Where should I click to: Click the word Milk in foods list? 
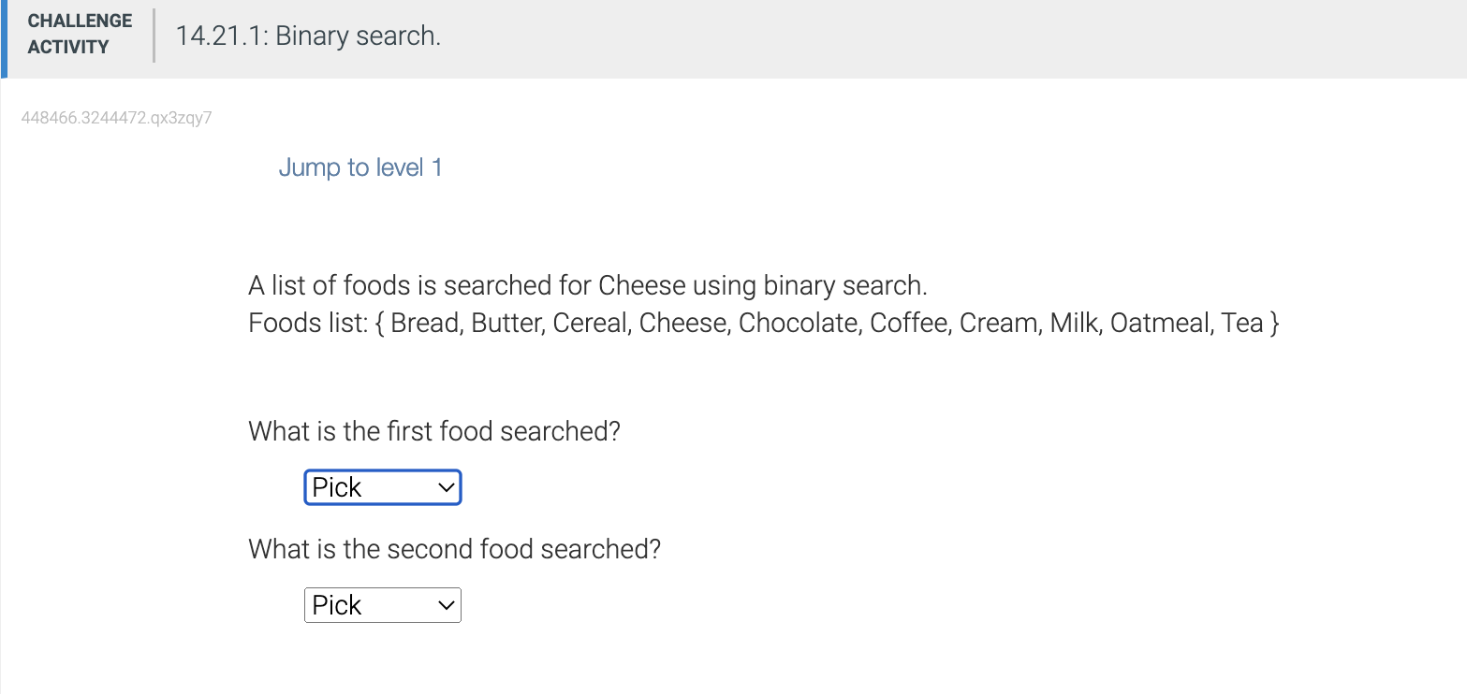coord(1075,324)
